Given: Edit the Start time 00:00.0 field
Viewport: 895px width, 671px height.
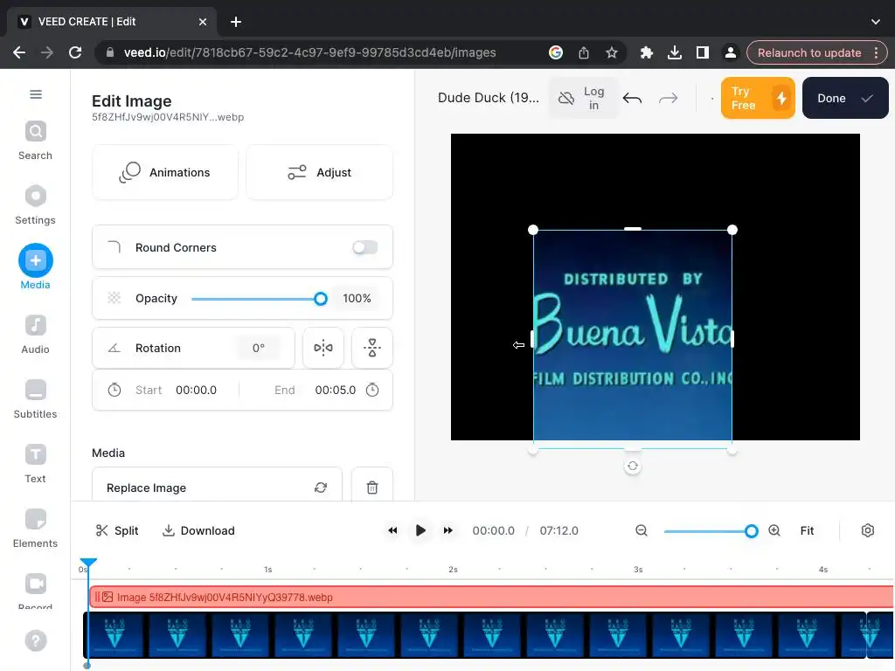Looking at the screenshot, I should click(196, 390).
